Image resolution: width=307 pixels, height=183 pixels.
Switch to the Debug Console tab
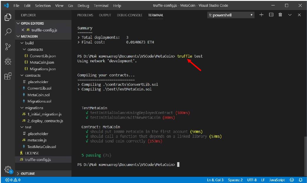coord(129,15)
